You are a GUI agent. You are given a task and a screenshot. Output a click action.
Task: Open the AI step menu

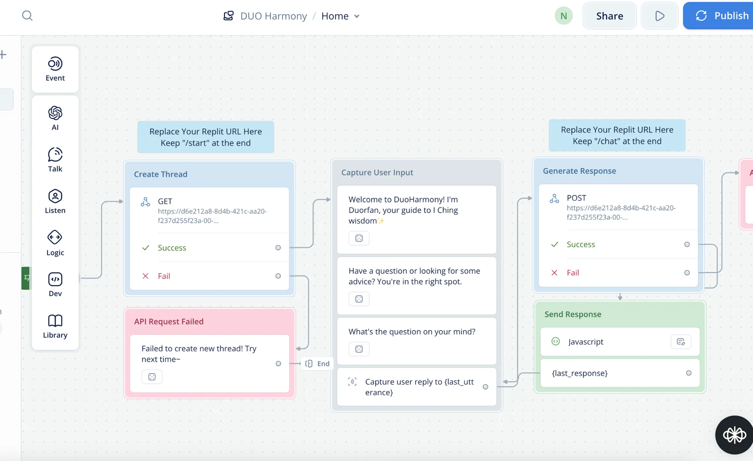(55, 119)
